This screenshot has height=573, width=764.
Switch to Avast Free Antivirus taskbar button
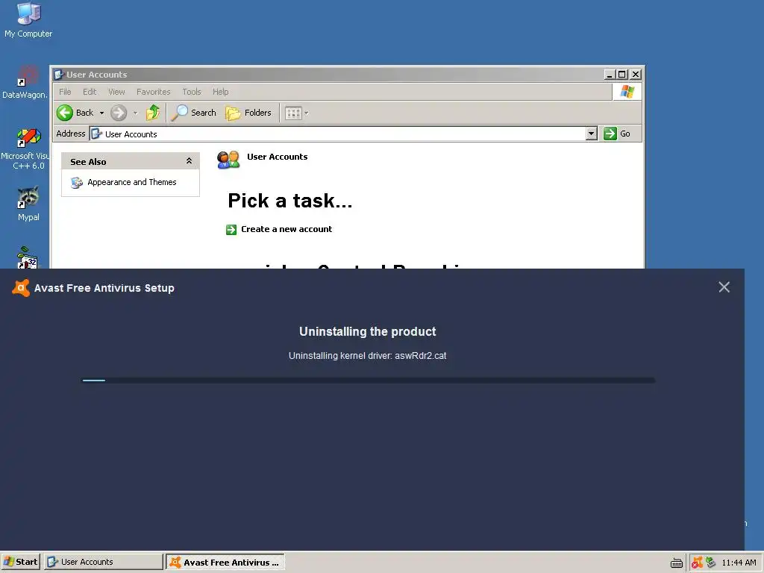click(x=225, y=562)
